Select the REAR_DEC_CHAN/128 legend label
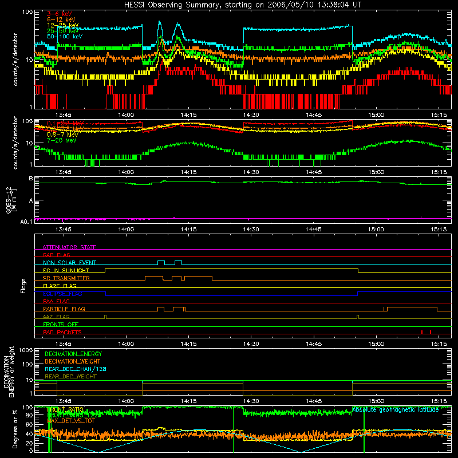458x458 pixels. tap(76, 369)
